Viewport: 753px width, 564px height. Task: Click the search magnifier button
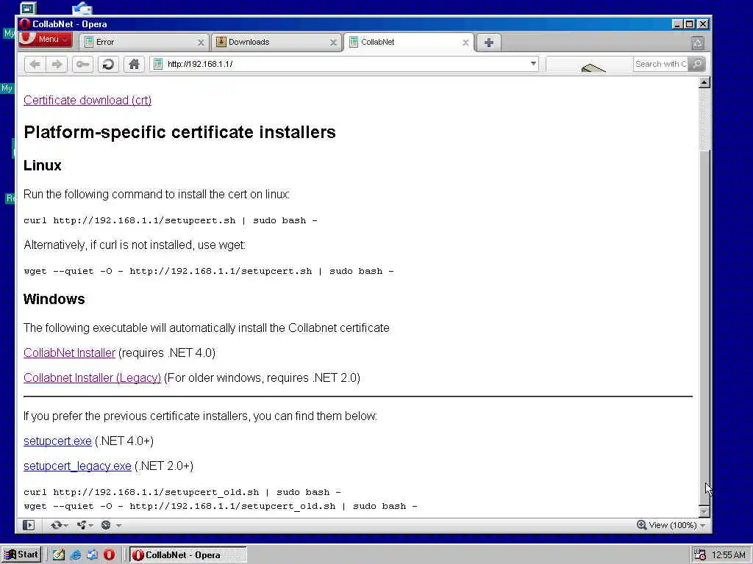coord(696,64)
